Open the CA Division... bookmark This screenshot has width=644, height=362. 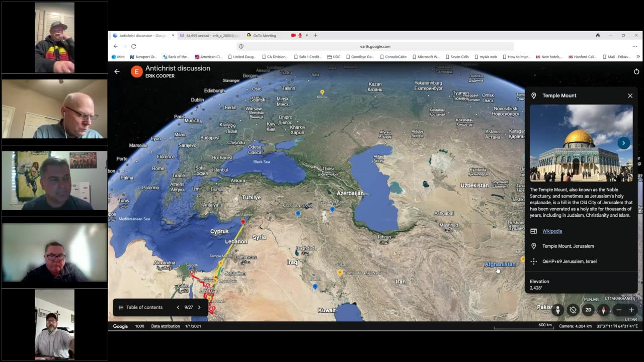275,57
